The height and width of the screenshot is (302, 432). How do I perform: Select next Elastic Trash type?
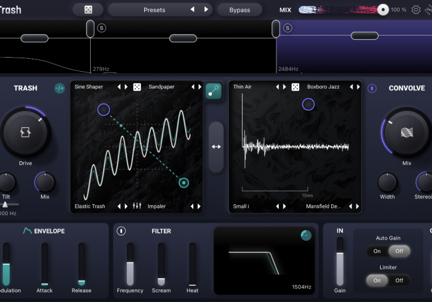click(x=126, y=207)
